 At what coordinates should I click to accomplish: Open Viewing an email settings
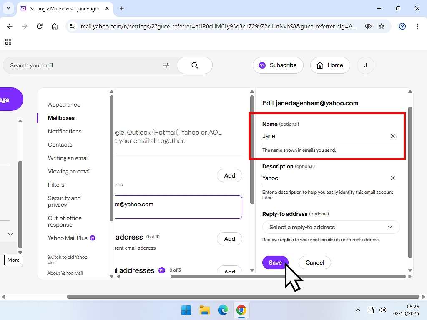70,171
